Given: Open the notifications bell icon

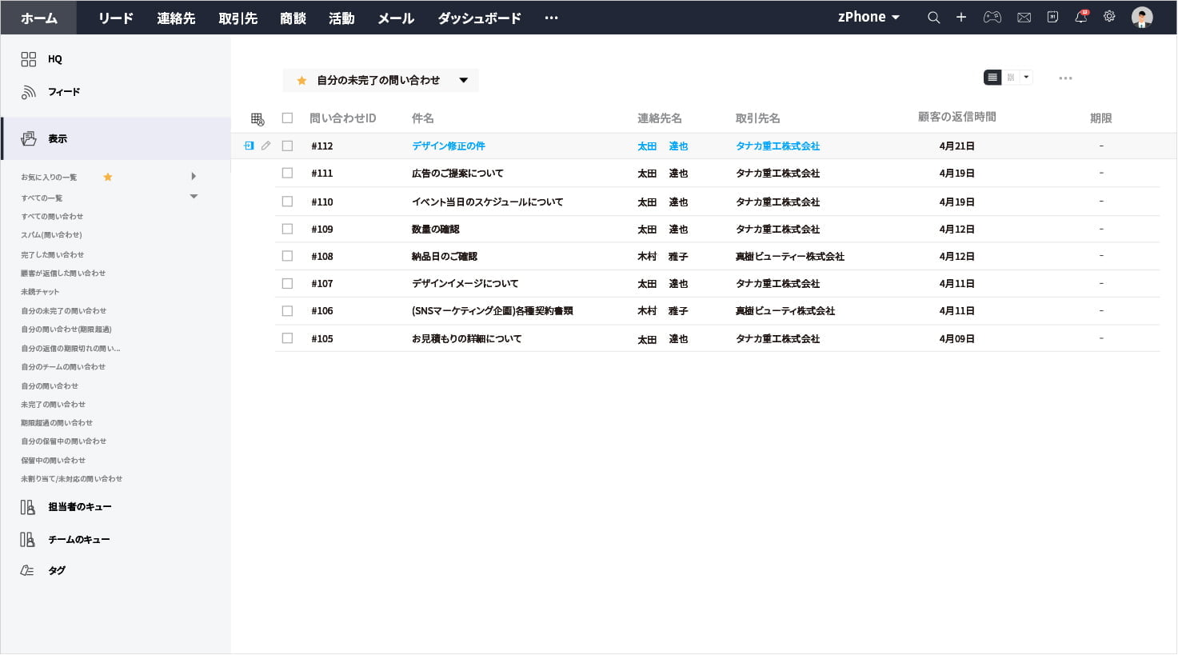Looking at the screenshot, I should point(1080,18).
